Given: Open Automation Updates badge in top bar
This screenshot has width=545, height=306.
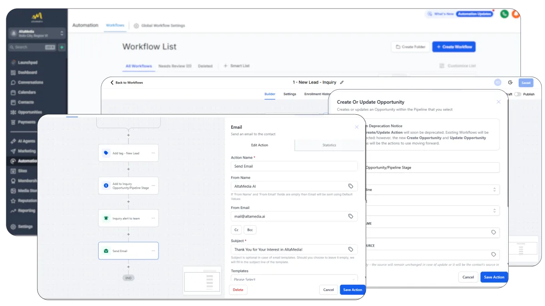Looking at the screenshot, I should (474, 14).
